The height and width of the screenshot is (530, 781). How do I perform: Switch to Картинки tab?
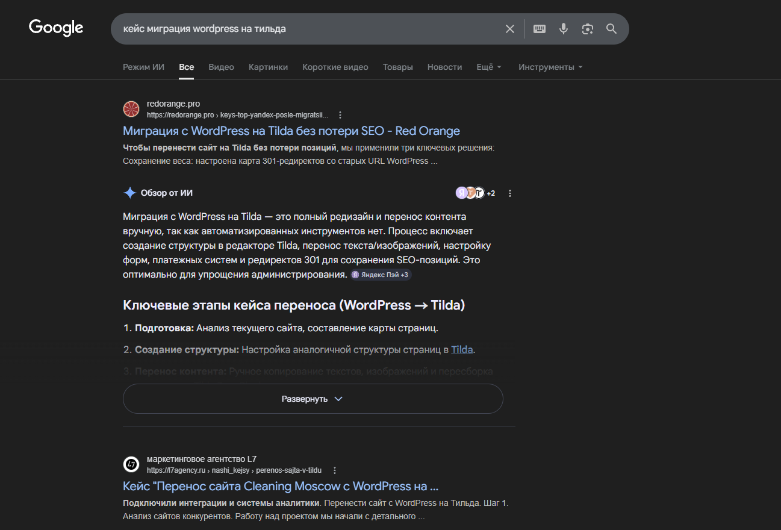269,67
